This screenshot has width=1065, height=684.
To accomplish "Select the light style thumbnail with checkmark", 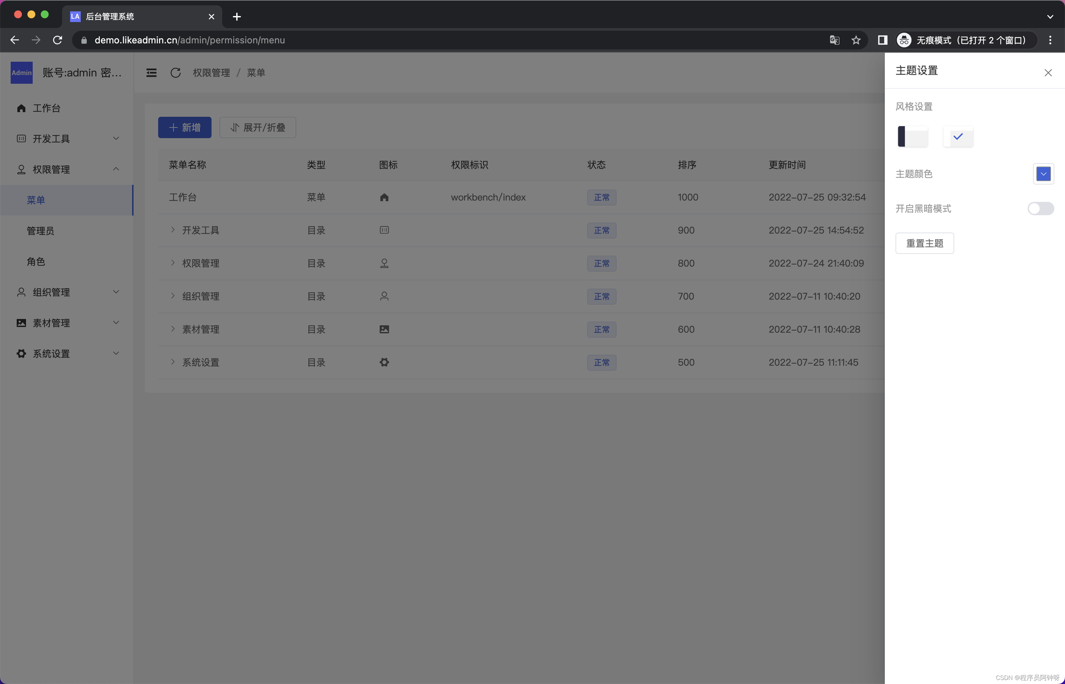I will coord(958,136).
